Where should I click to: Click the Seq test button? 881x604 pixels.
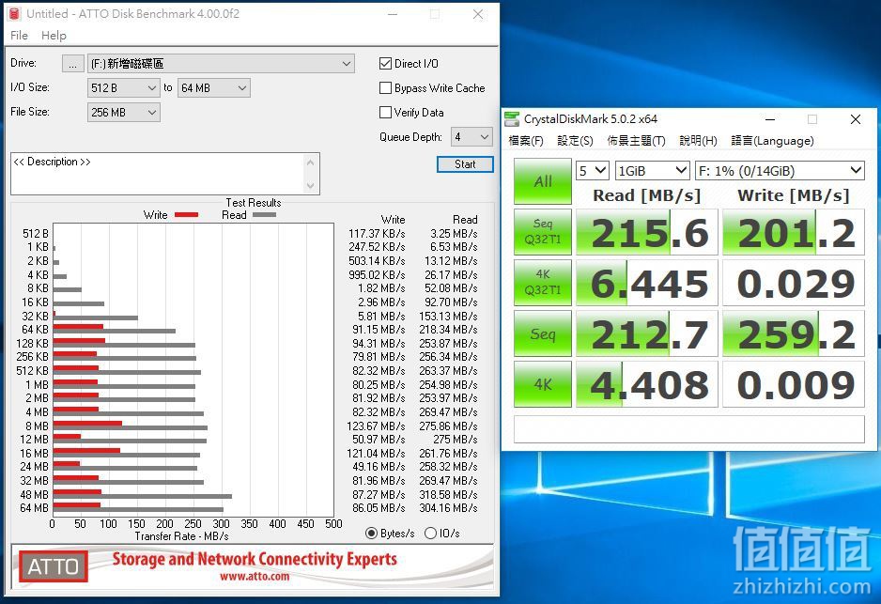tap(543, 333)
